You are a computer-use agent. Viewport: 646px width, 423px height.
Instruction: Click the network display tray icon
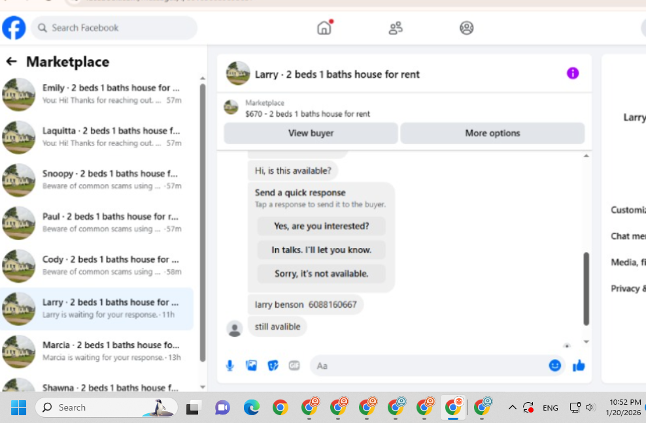[x=575, y=407]
